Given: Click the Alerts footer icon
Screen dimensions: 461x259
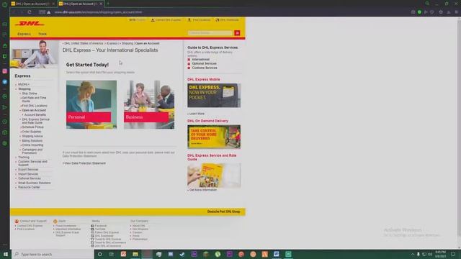Looking at the screenshot, I should click(55, 221).
